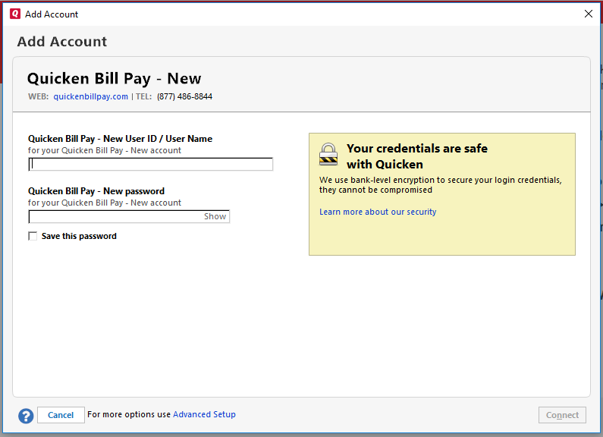Visit the quickenbillpay.com web link

click(90, 96)
